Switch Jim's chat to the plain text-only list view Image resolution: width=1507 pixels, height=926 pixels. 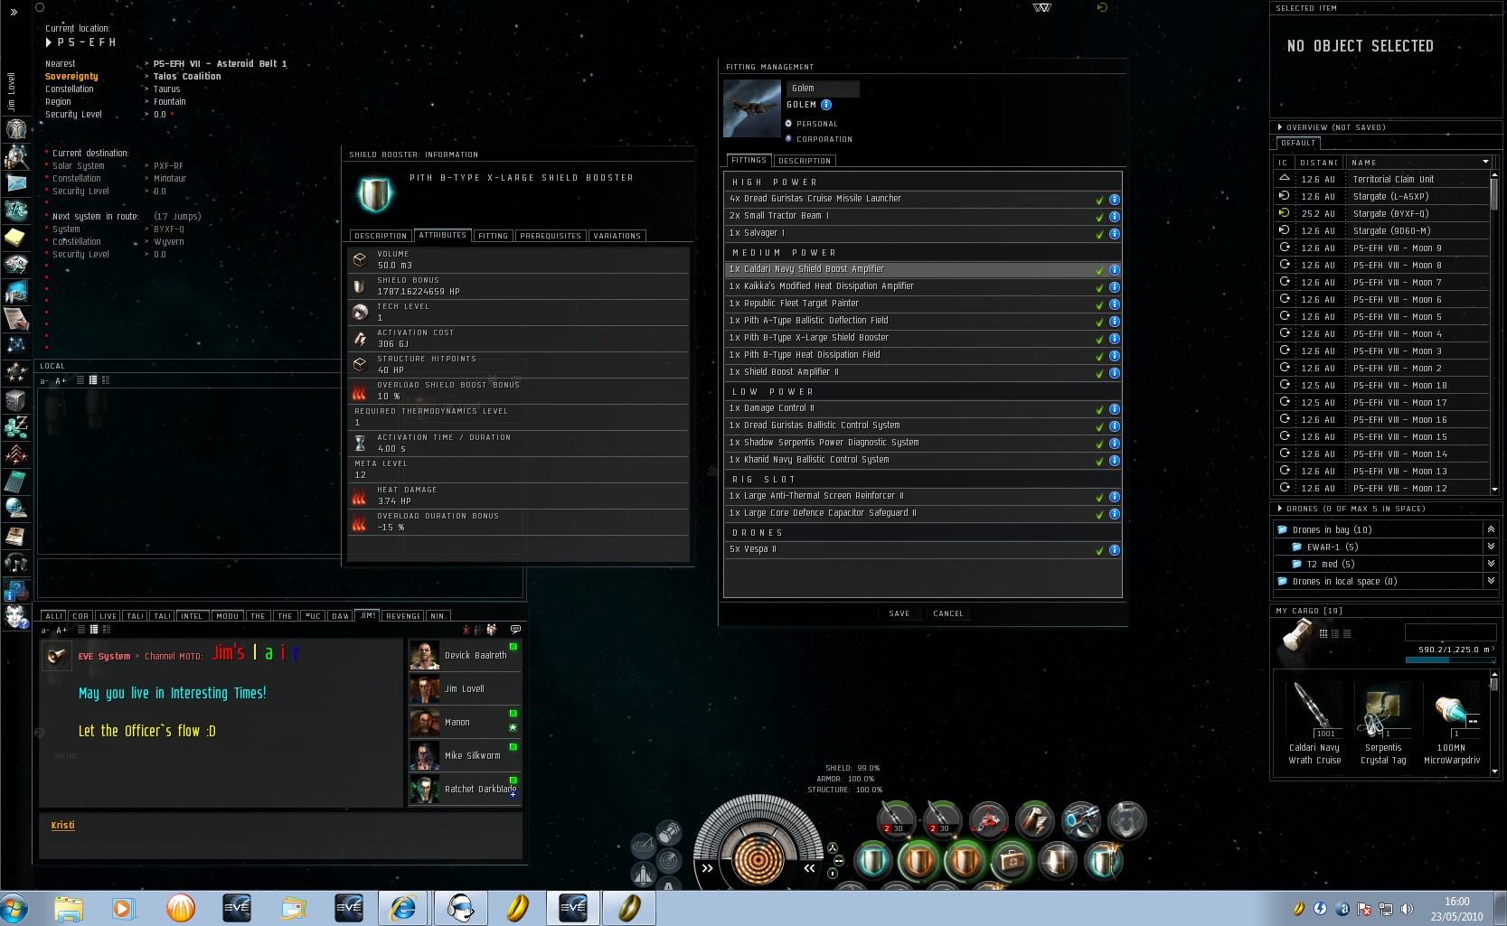click(x=80, y=630)
